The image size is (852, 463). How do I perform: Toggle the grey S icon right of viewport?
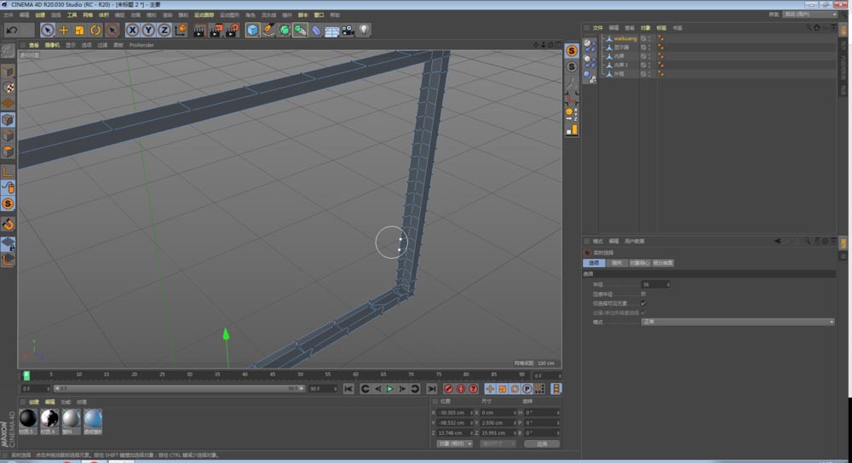tap(572, 66)
